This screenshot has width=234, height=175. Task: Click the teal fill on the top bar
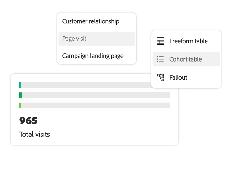click(x=20, y=85)
